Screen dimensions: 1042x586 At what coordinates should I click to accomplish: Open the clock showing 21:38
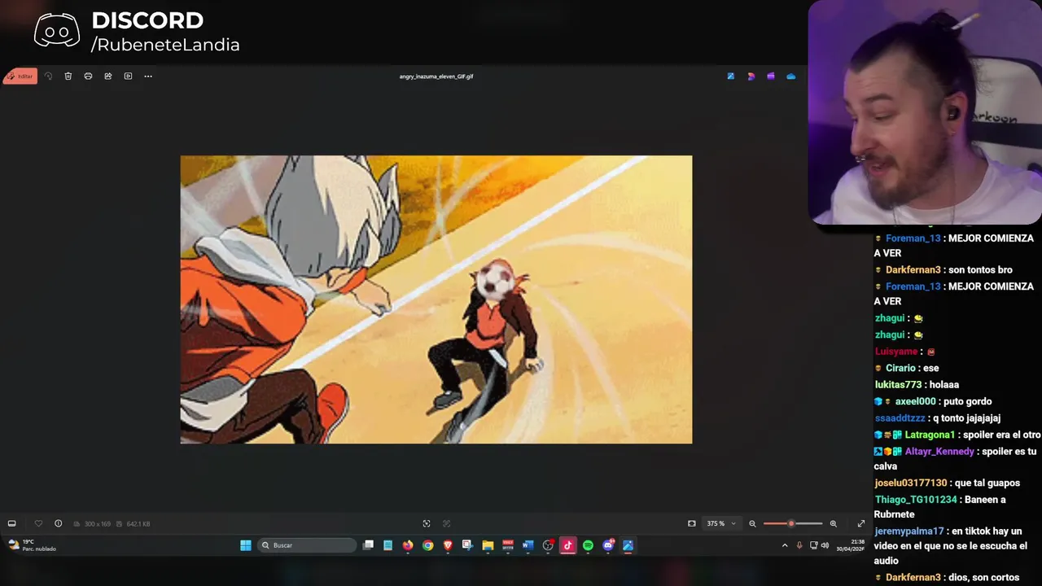pos(850,545)
